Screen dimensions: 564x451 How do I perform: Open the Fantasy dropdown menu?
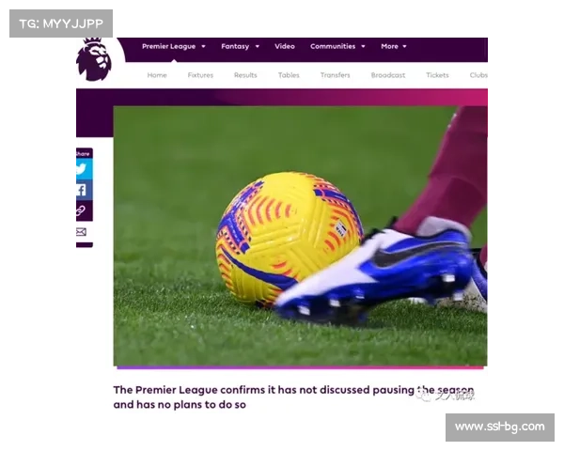(x=240, y=46)
